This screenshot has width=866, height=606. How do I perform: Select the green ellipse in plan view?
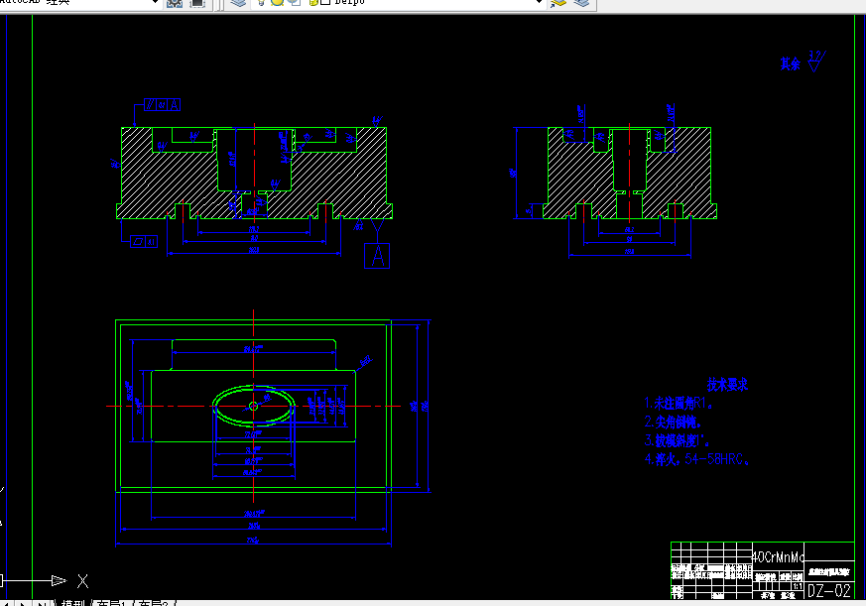pyautogui.click(x=254, y=406)
